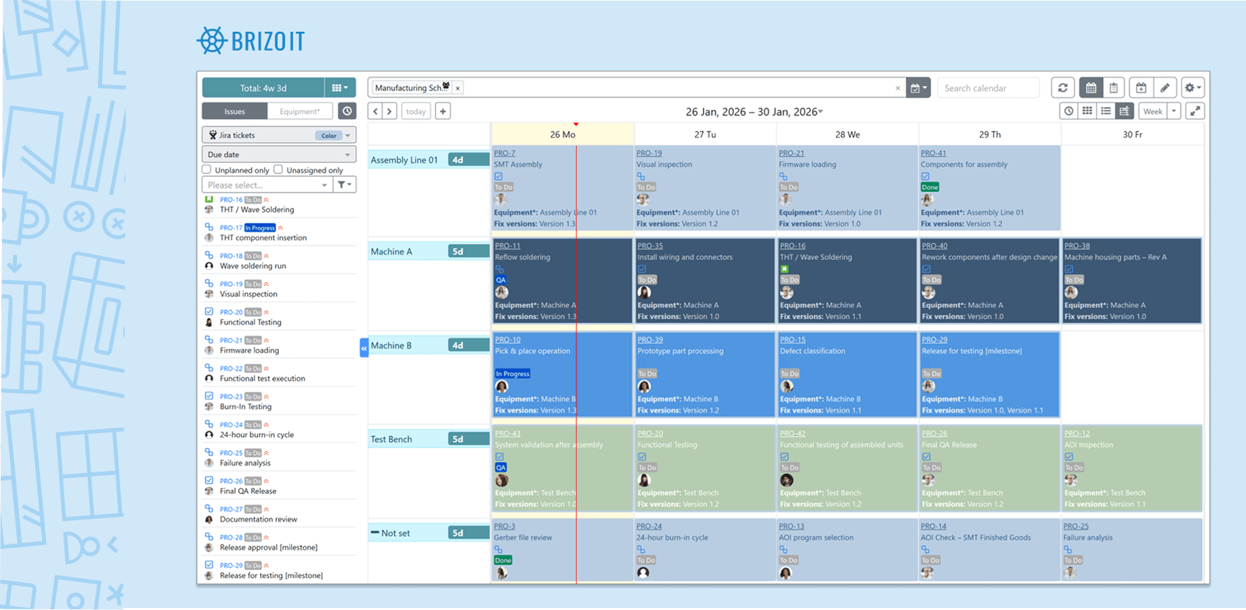The image size is (1246, 610).
Task: Switch to the clipboard board view icon
Action: [1114, 87]
